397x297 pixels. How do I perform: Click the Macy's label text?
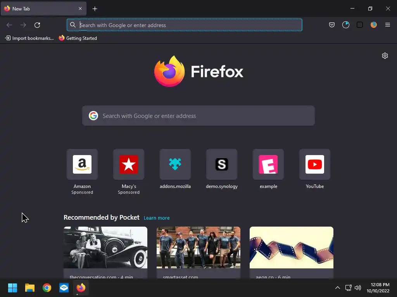point(129,186)
